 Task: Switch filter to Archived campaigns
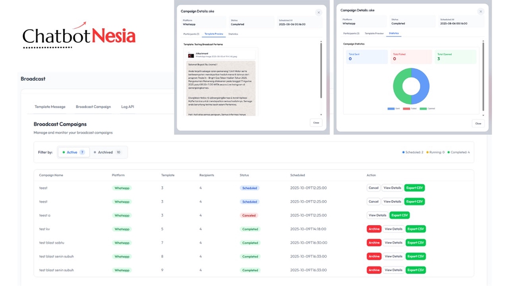coord(108,153)
